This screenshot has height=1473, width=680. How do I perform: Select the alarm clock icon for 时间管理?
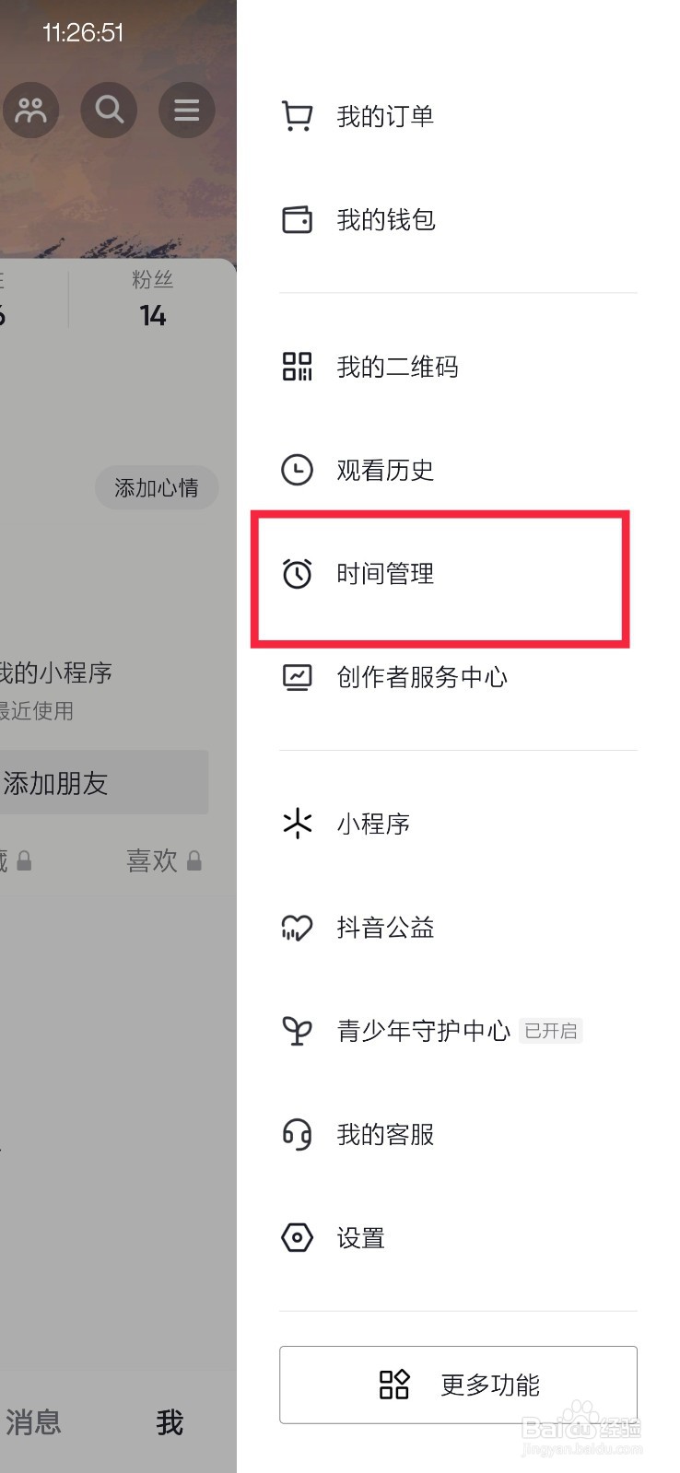pyautogui.click(x=297, y=573)
